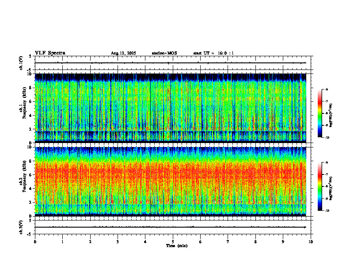This screenshot has height=271, width=350.
Task: Click the "ch.3(V)" axis label
Action: coord(21,227)
